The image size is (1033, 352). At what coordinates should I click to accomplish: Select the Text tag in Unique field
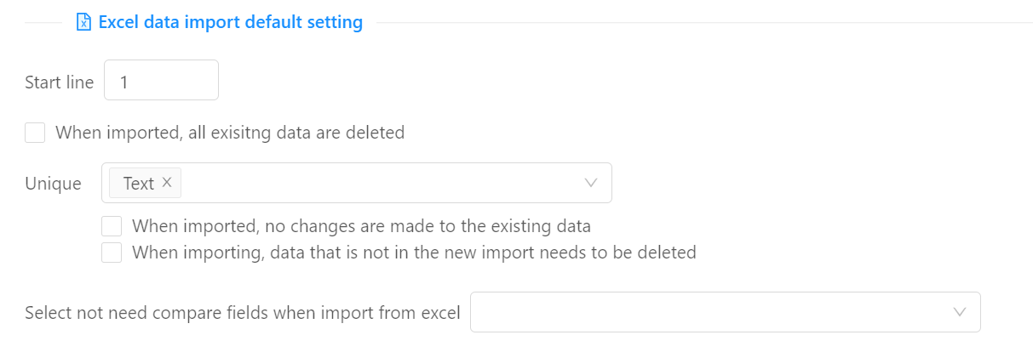pos(138,183)
